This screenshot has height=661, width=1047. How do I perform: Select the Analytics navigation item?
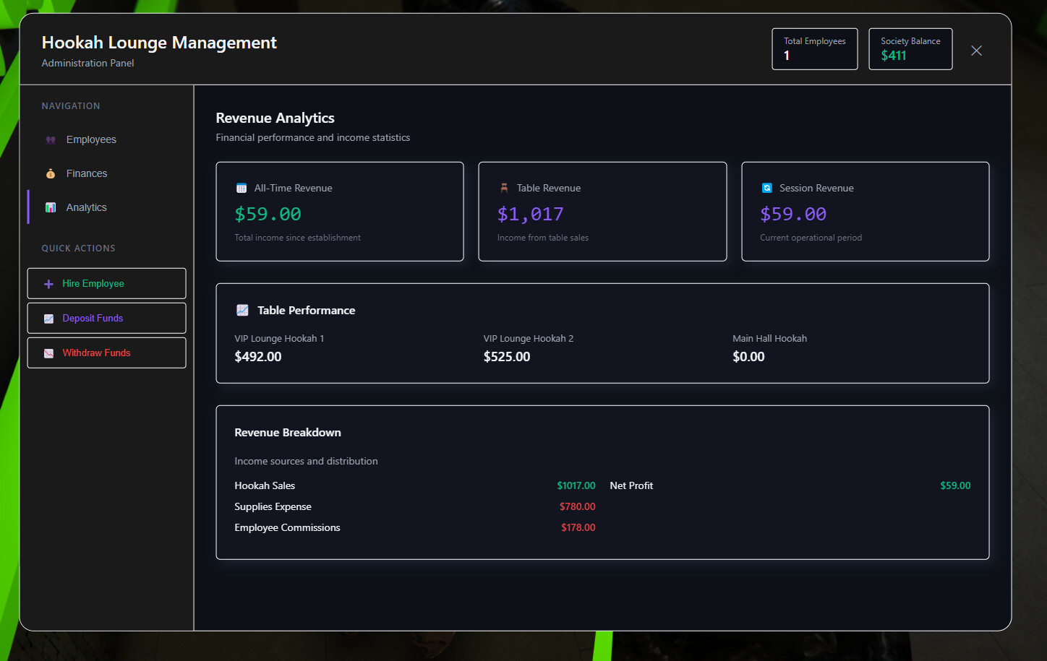[87, 208]
